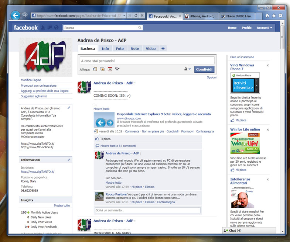
Task: Click the search magnifier in address bar
Action: point(119,16)
